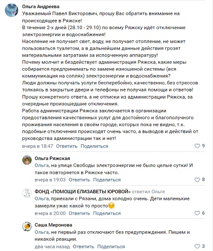Open Ольга Андреева's avatar
The width and height of the screenshot is (213, 251).
12,10
